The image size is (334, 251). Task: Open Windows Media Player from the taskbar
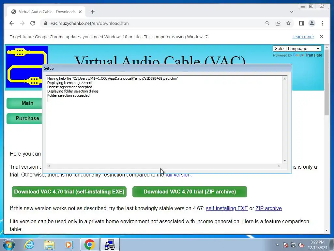[69, 244]
